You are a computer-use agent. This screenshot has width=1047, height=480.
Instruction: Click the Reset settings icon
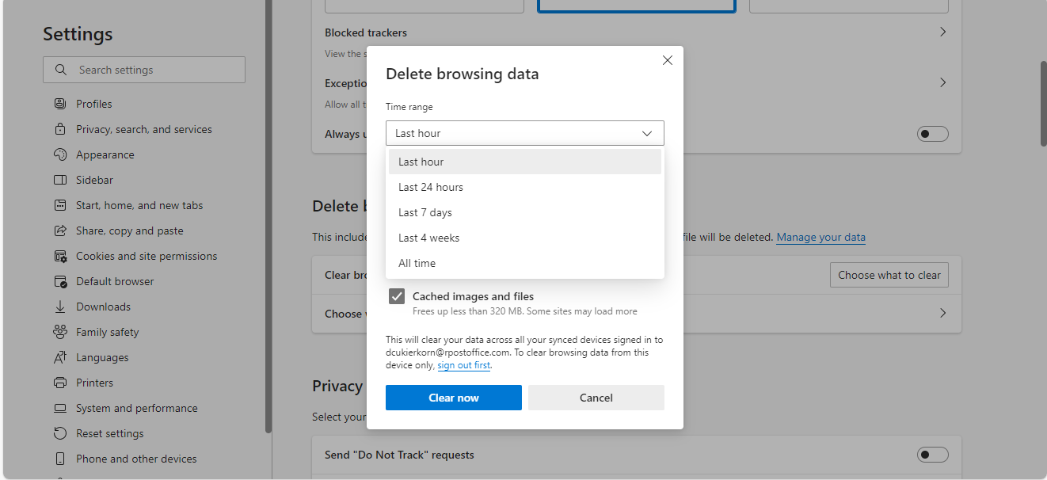tap(60, 433)
